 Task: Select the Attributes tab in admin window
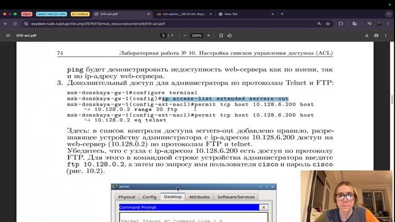click(x=199, y=197)
